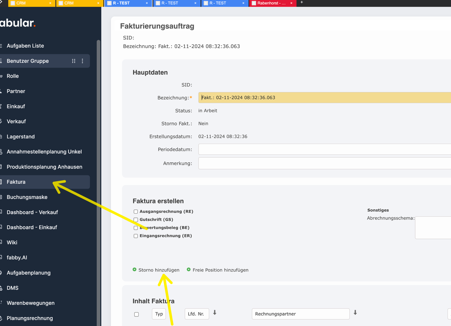
Task: Click the green plus icon beside Freie Position hinzufügen
Action: click(189, 270)
